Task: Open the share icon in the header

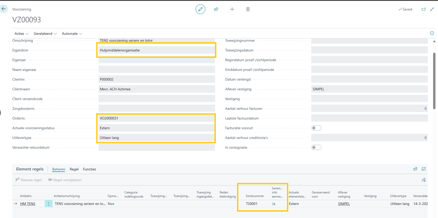Action: click(x=216, y=9)
